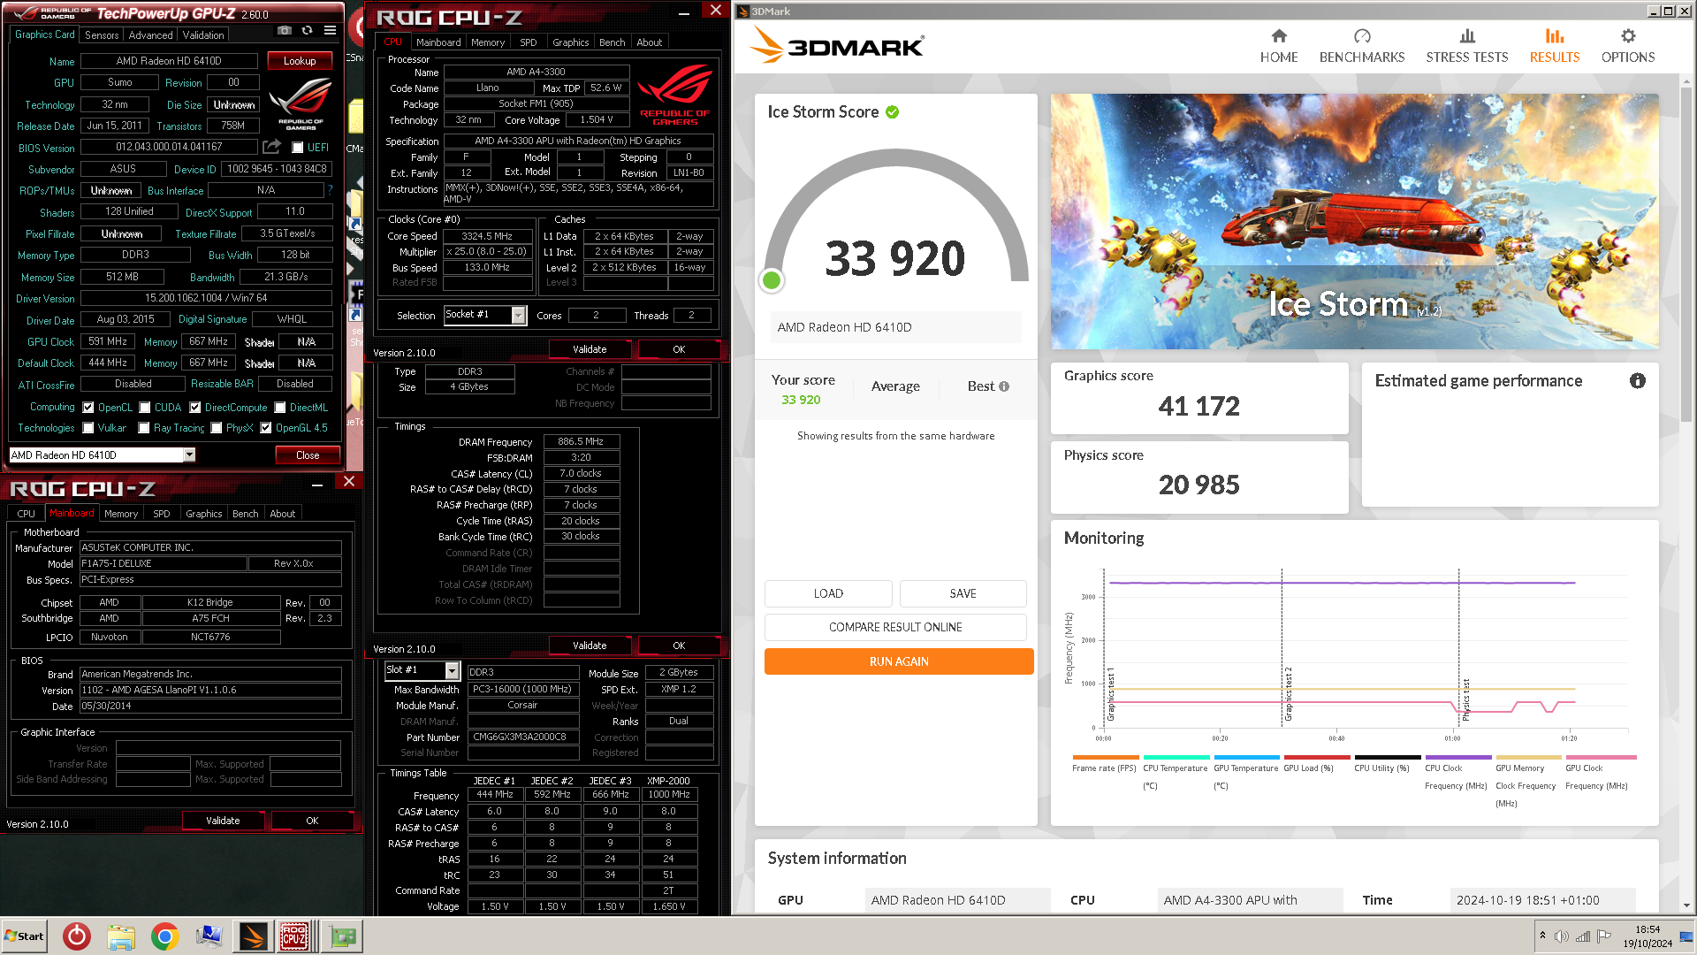This screenshot has height=955, width=1697.
Task: Click the BIOS export share icon
Action: tap(272, 147)
